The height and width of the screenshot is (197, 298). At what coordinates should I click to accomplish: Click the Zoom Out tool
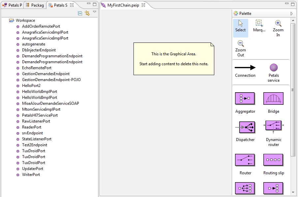[x=241, y=44]
